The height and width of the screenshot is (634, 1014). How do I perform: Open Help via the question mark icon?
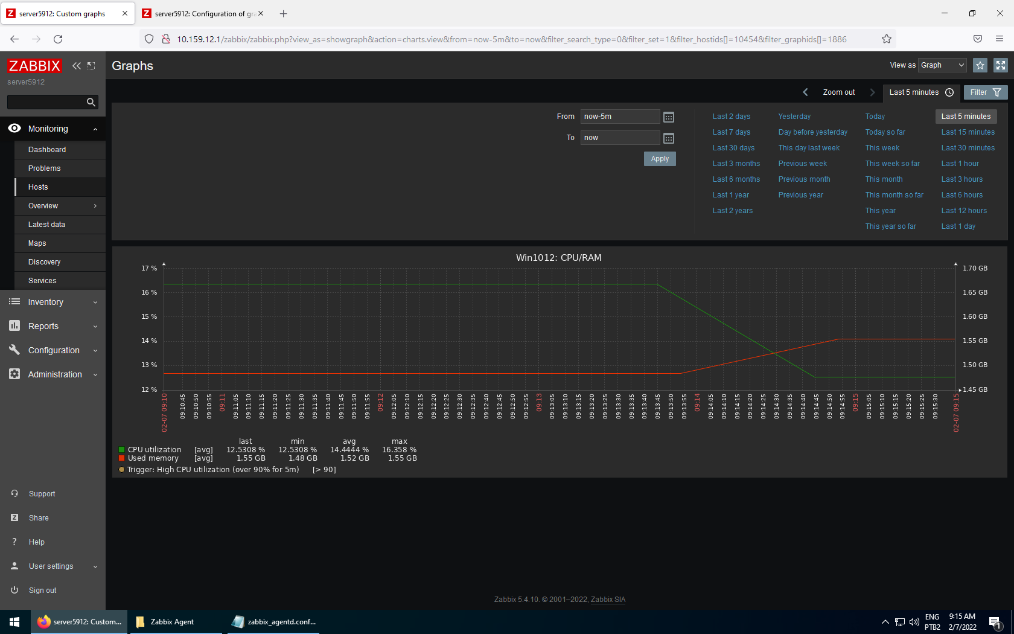pyautogui.click(x=14, y=542)
